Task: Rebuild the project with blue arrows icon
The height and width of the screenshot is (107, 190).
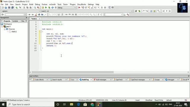Action: (x=53, y=7)
